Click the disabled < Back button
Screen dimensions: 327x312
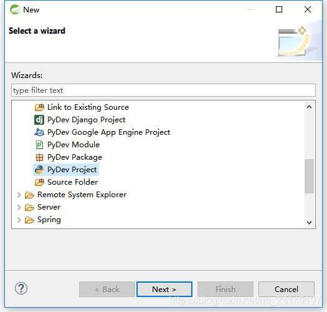107,289
